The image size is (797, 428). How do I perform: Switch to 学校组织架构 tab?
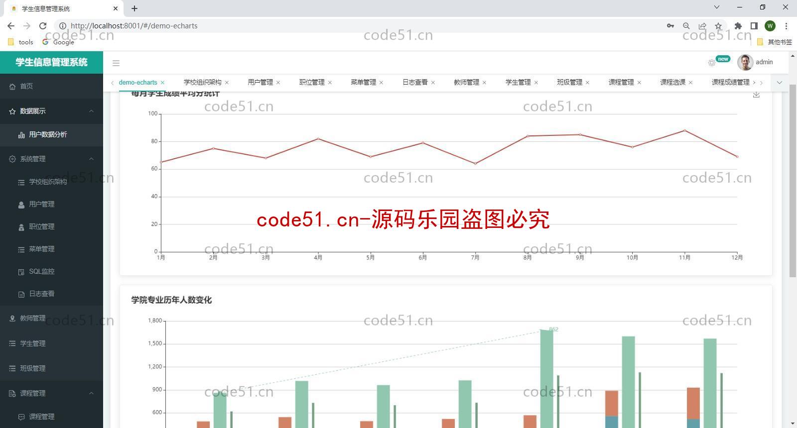(202, 83)
